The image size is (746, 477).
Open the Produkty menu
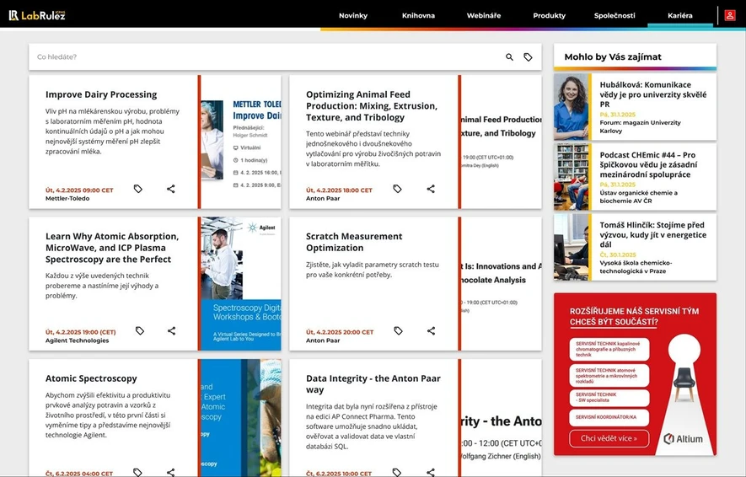click(549, 15)
